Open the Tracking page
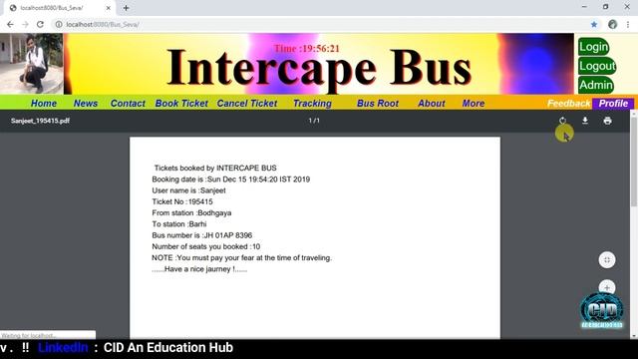 click(x=312, y=104)
